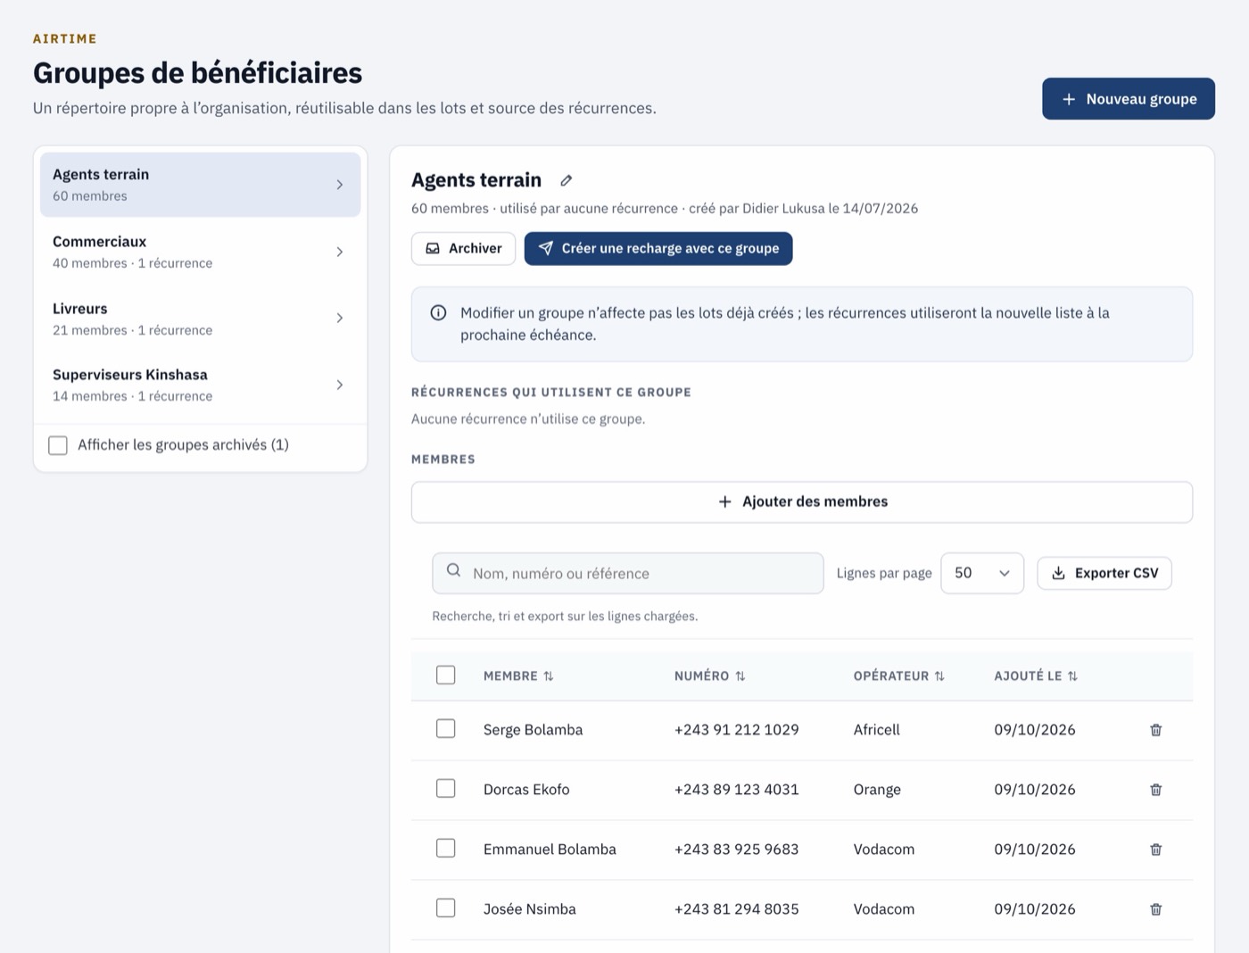Click the Orange operator cell

click(x=877, y=790)
